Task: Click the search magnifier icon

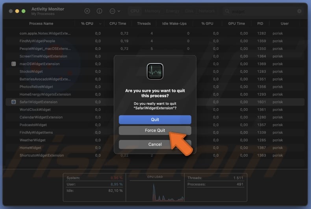Action: 227,11
